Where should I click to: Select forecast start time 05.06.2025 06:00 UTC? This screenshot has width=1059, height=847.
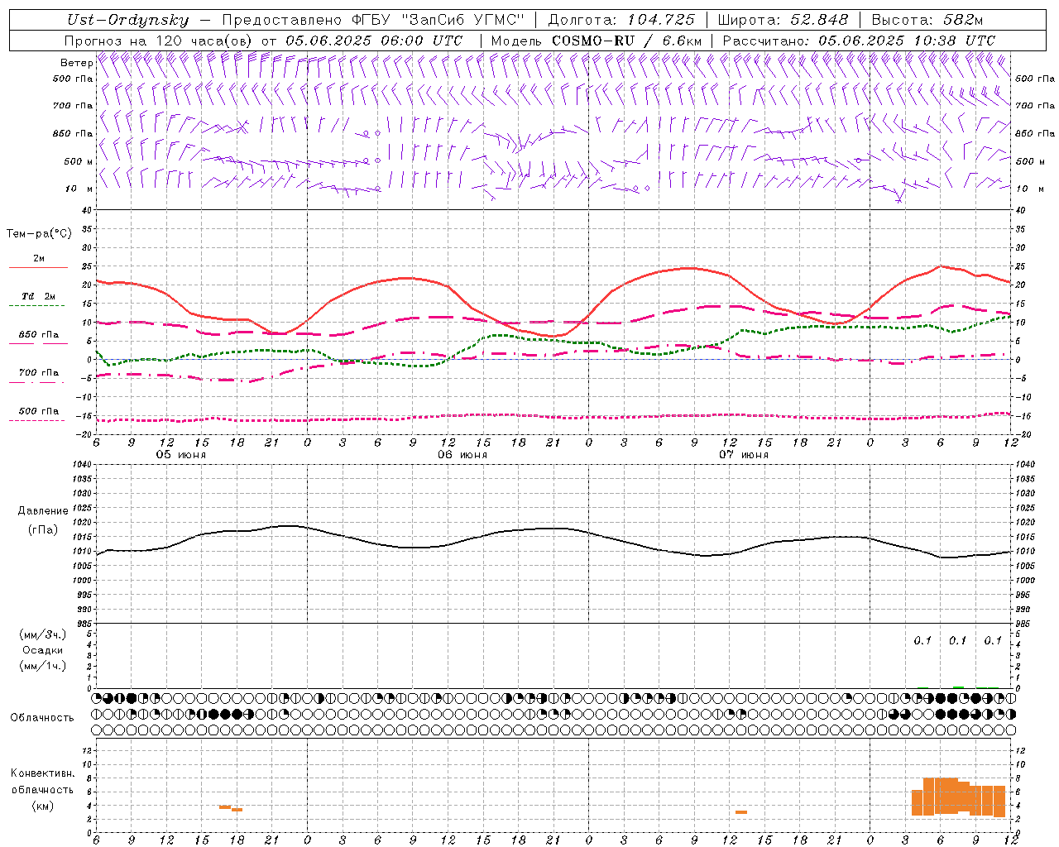point(374,41)
